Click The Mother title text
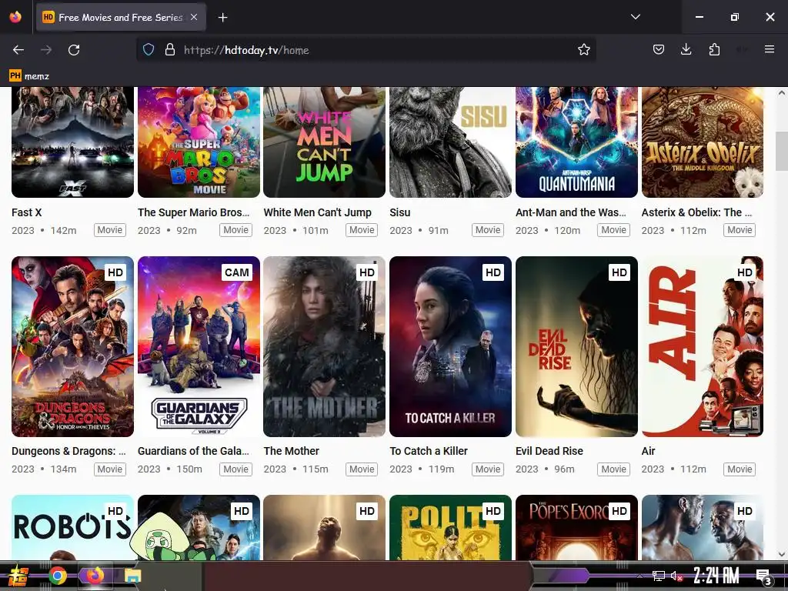The image size is (788, 591). (292, 451)
